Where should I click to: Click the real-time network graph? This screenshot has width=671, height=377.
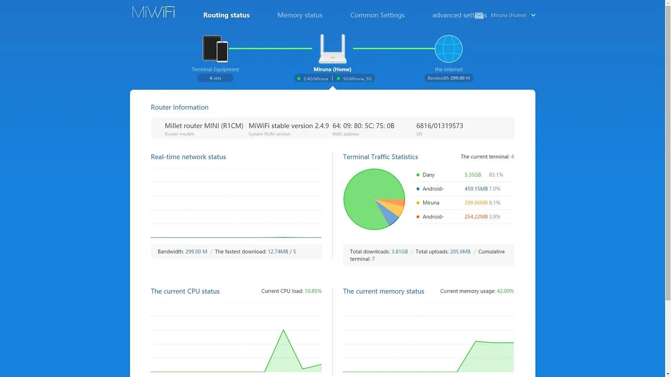pyautogui.click(x=236, y=203)
